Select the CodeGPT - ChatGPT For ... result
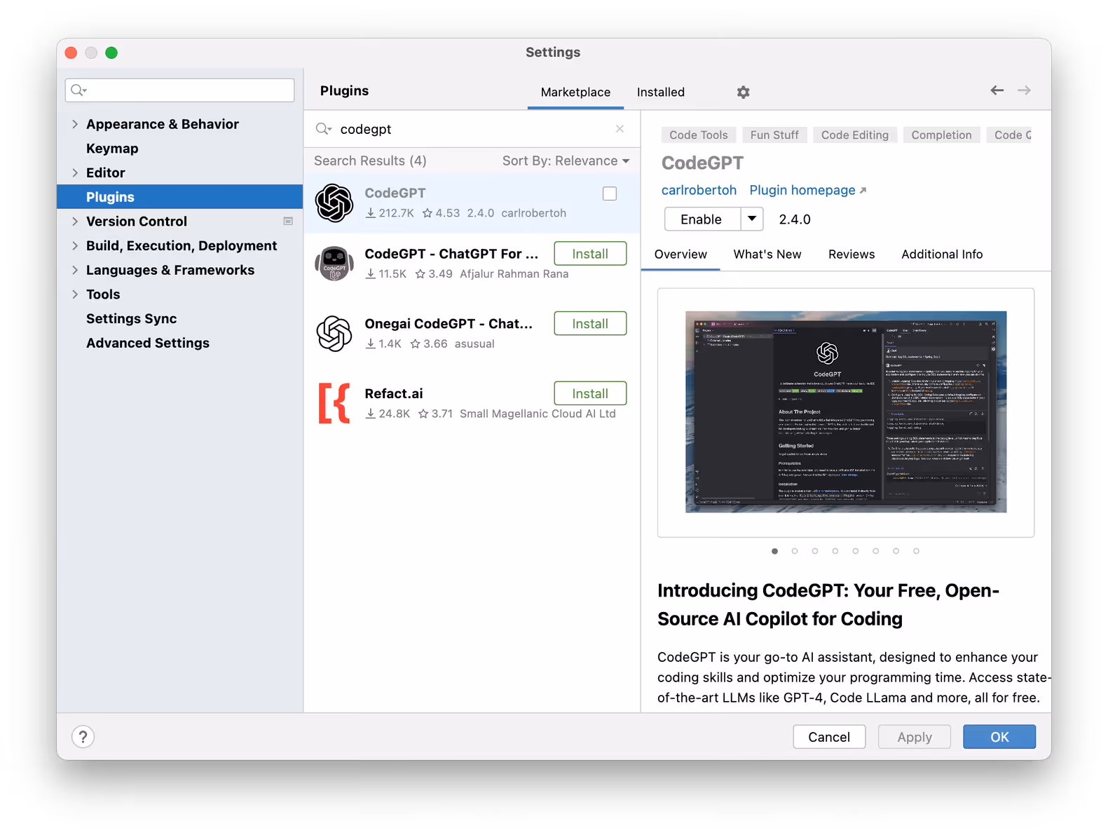This screenshot has width=1108, height=835. coord(472,264)
